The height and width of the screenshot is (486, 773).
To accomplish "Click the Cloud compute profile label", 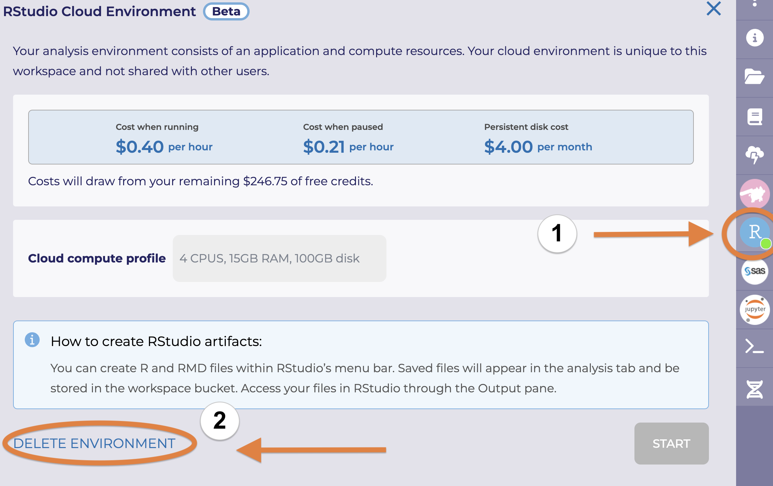I will (x=97, y=258).
